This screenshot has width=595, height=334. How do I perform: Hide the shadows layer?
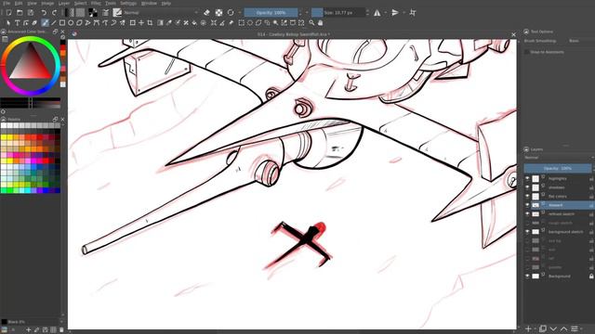(527, 187)
